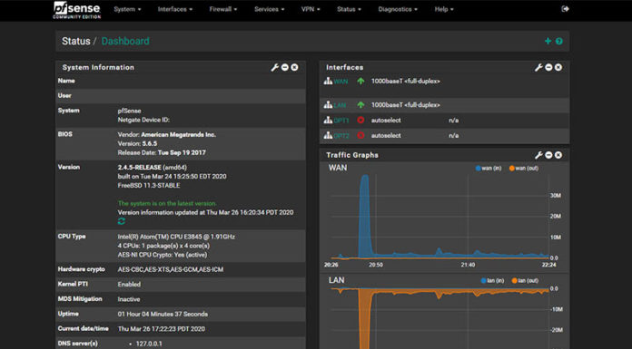Toggle the lan (out) legend series
The image size is (632, 349).
coord(525,281)
